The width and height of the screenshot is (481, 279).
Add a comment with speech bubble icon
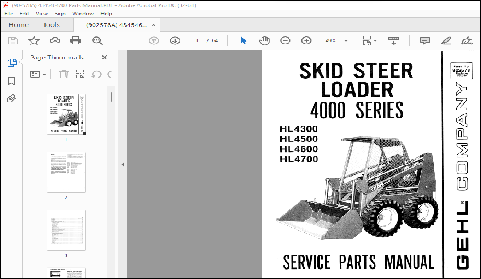[x=425, y=40]
